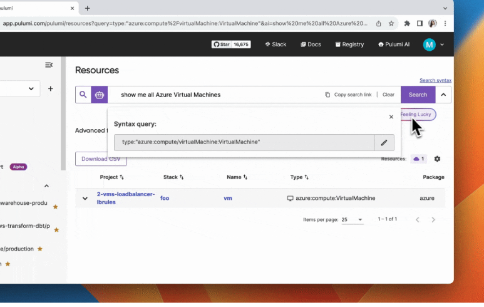Screen dimensions: 484x307
Task: Toggle browser side panel icon
Action: [420, 23]
